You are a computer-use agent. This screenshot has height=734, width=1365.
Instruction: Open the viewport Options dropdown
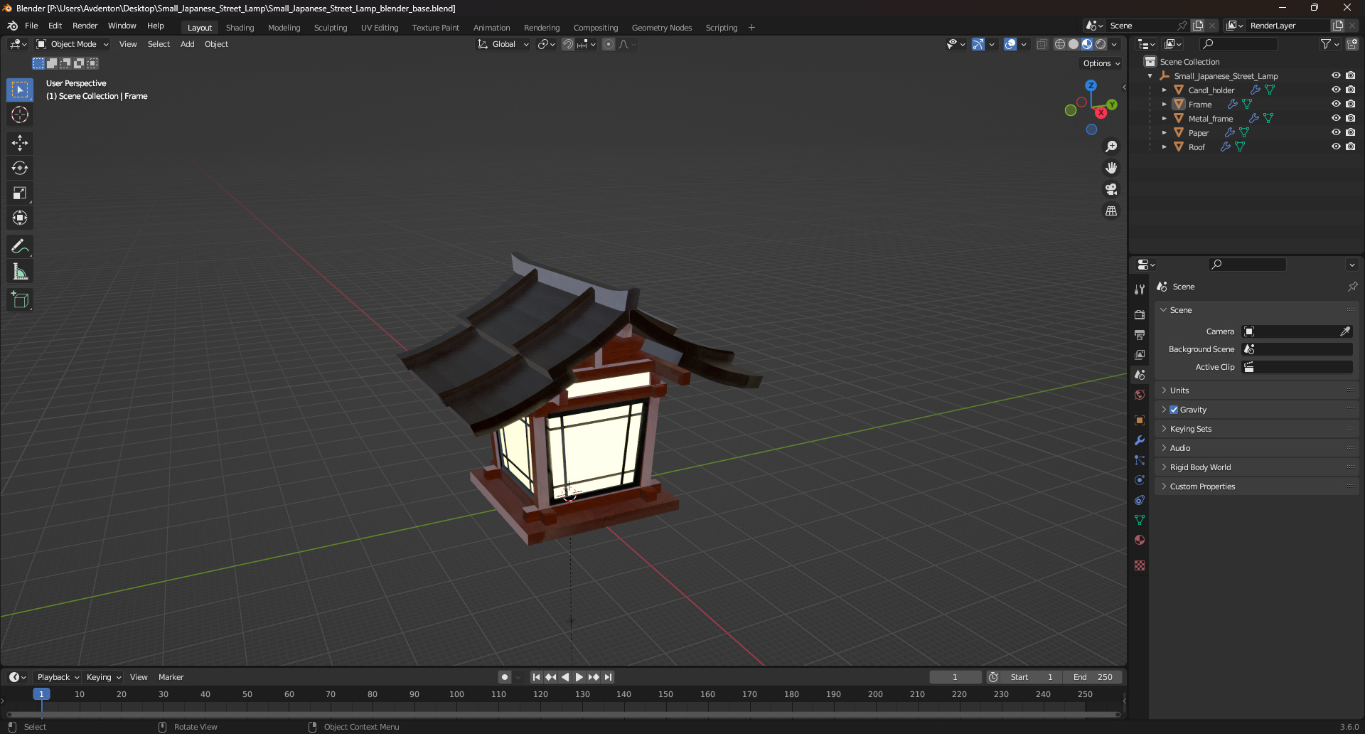1101,63
